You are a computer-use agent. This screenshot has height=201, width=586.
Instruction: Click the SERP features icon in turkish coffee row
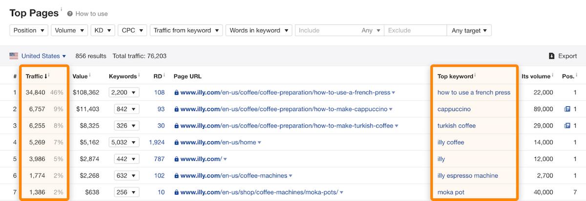point(567,126)
